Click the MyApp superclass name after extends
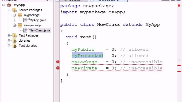Screen dimensions: 182x102 click(x=152, y=25)
